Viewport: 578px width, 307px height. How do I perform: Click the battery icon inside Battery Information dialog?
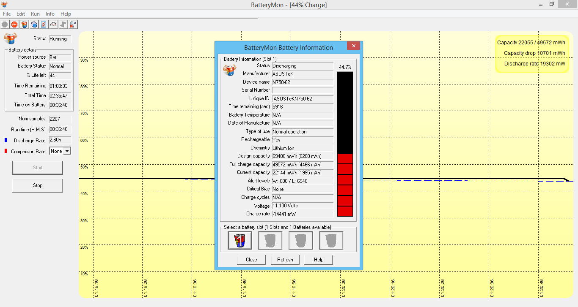(229, 70)
